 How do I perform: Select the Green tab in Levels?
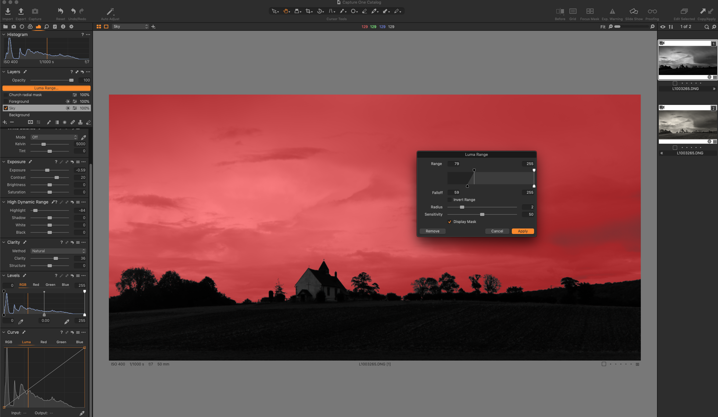50,285
